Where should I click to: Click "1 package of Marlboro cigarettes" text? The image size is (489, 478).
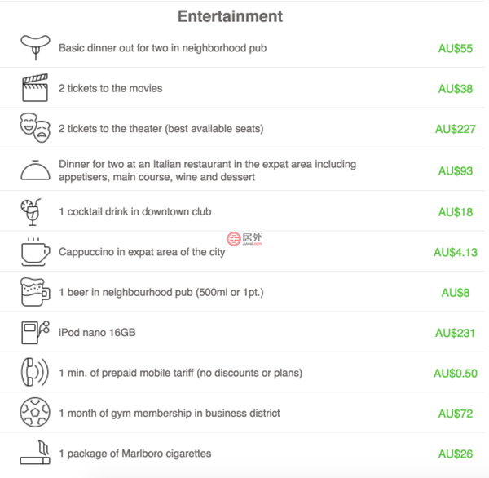134,454
